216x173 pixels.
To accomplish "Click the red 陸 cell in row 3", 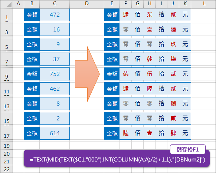I will point(173,29).
